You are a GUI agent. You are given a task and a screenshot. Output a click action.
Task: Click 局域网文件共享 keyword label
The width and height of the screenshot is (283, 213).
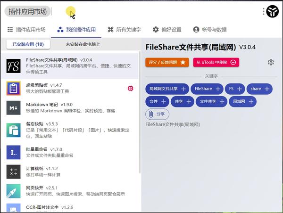point(163,89)
